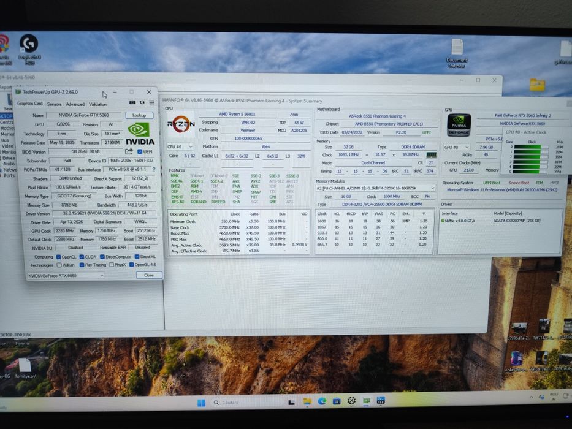Viewport: 572px width, 429px height.
Task: Open Logitech G HUB desktop shortcut
Action: (x=29, y=49)
